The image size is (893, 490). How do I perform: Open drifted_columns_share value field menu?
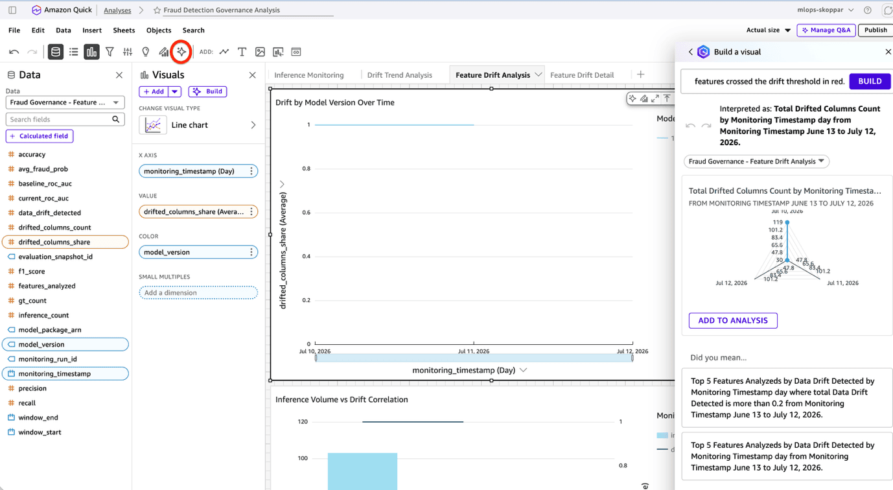(x=251, y=212)
